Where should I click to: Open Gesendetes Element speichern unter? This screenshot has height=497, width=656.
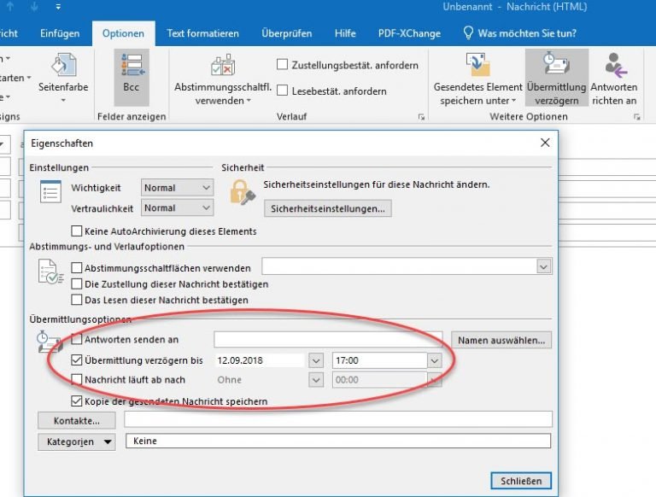(x=477, y=79)
